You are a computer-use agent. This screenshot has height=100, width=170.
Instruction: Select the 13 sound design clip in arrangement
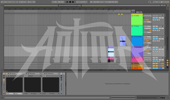tap(122, 41)
